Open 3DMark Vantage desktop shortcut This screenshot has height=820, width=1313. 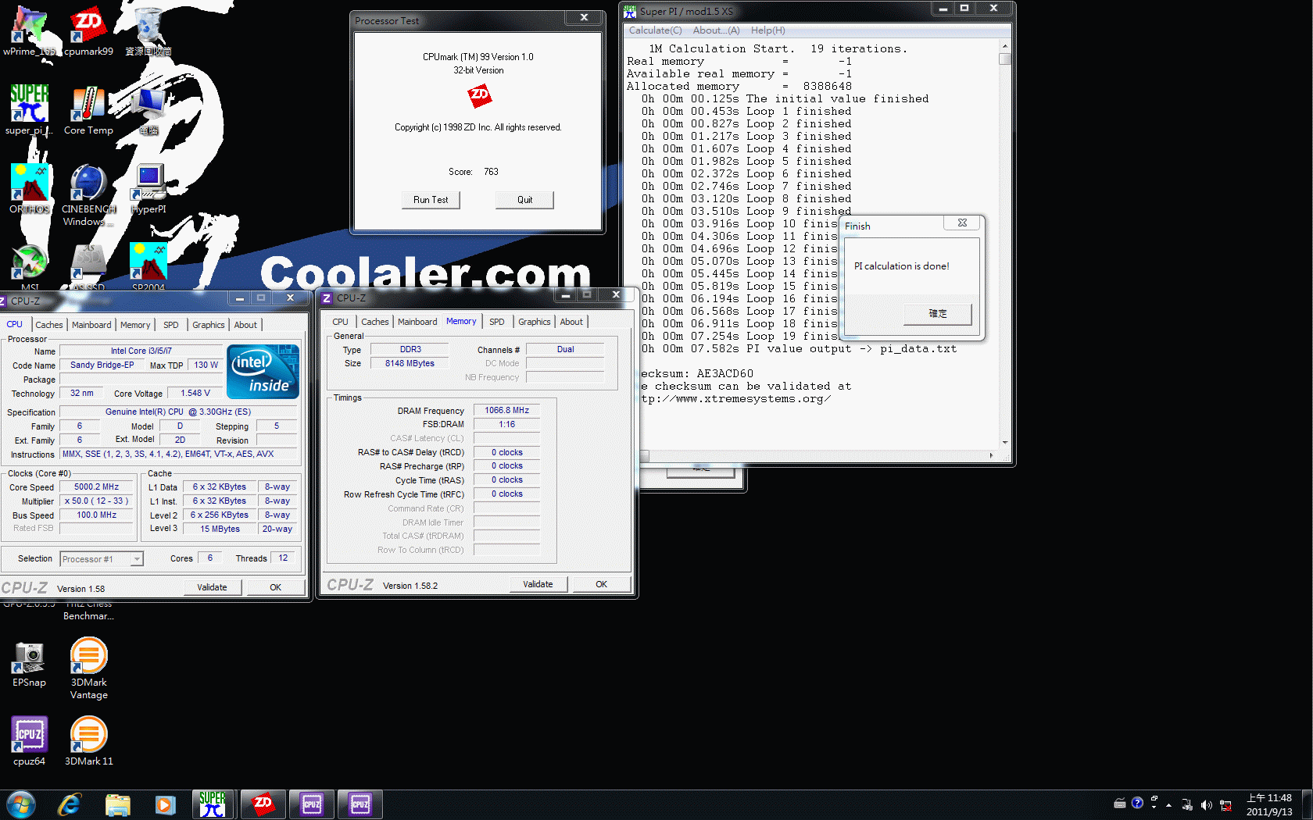88,668
